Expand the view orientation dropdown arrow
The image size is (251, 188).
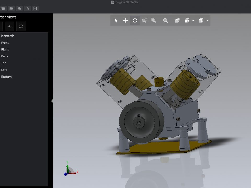click(193, 20)
